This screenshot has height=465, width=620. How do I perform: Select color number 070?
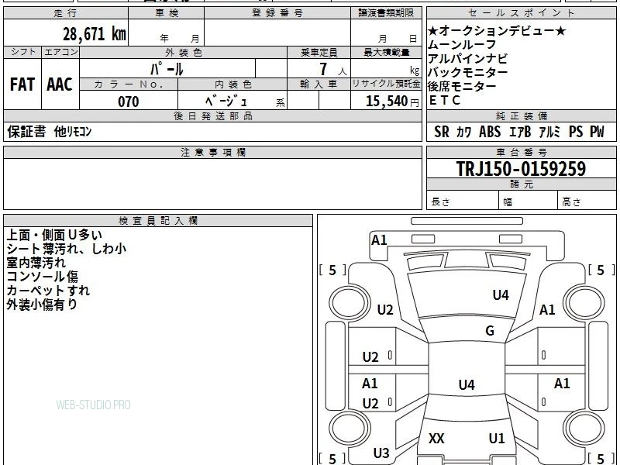129,102
